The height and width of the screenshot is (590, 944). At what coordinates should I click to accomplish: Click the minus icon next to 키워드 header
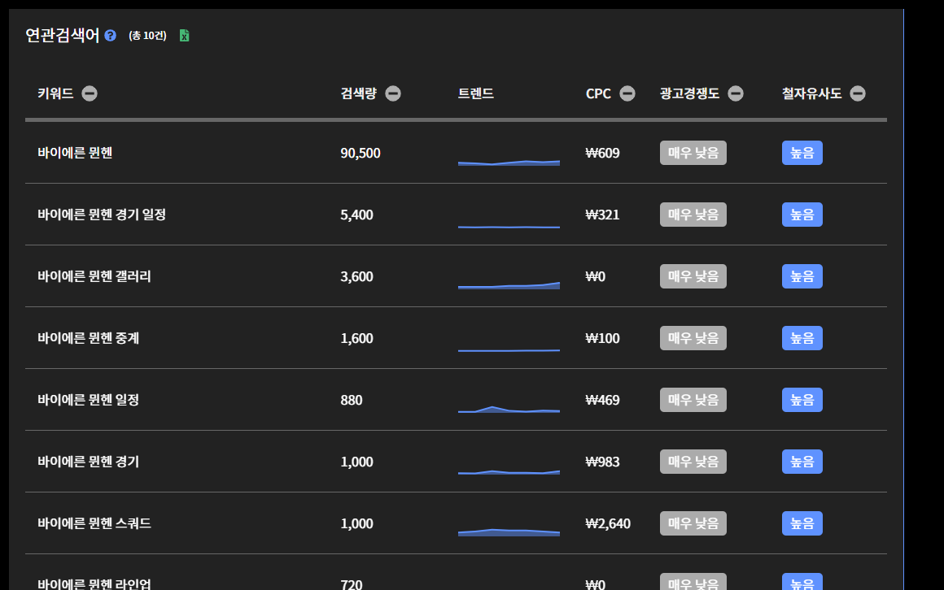pyautogui.click(x=90, y=93)
